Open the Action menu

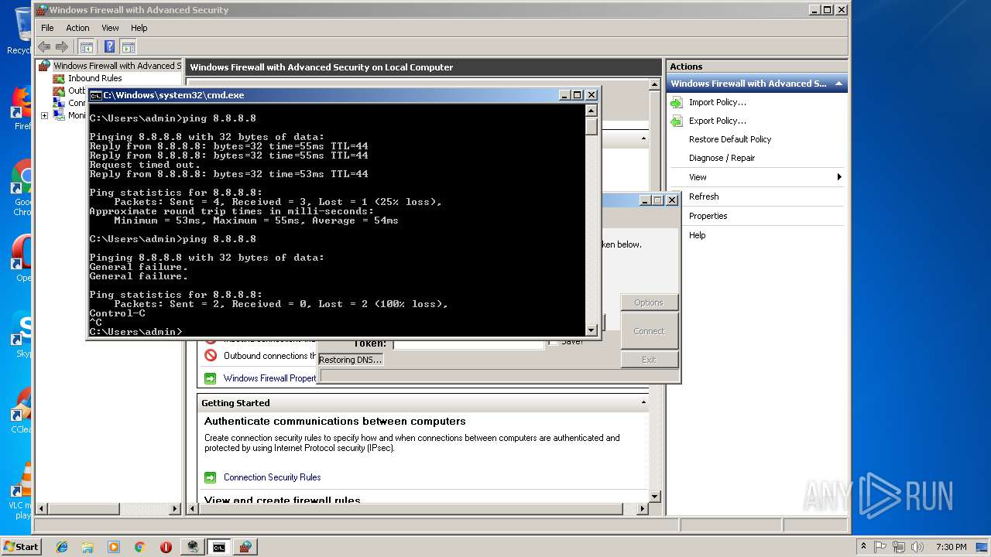pyautogui.click(x=77, y=28)
